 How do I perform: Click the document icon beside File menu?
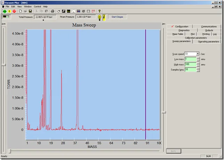(x=3, y=7)
